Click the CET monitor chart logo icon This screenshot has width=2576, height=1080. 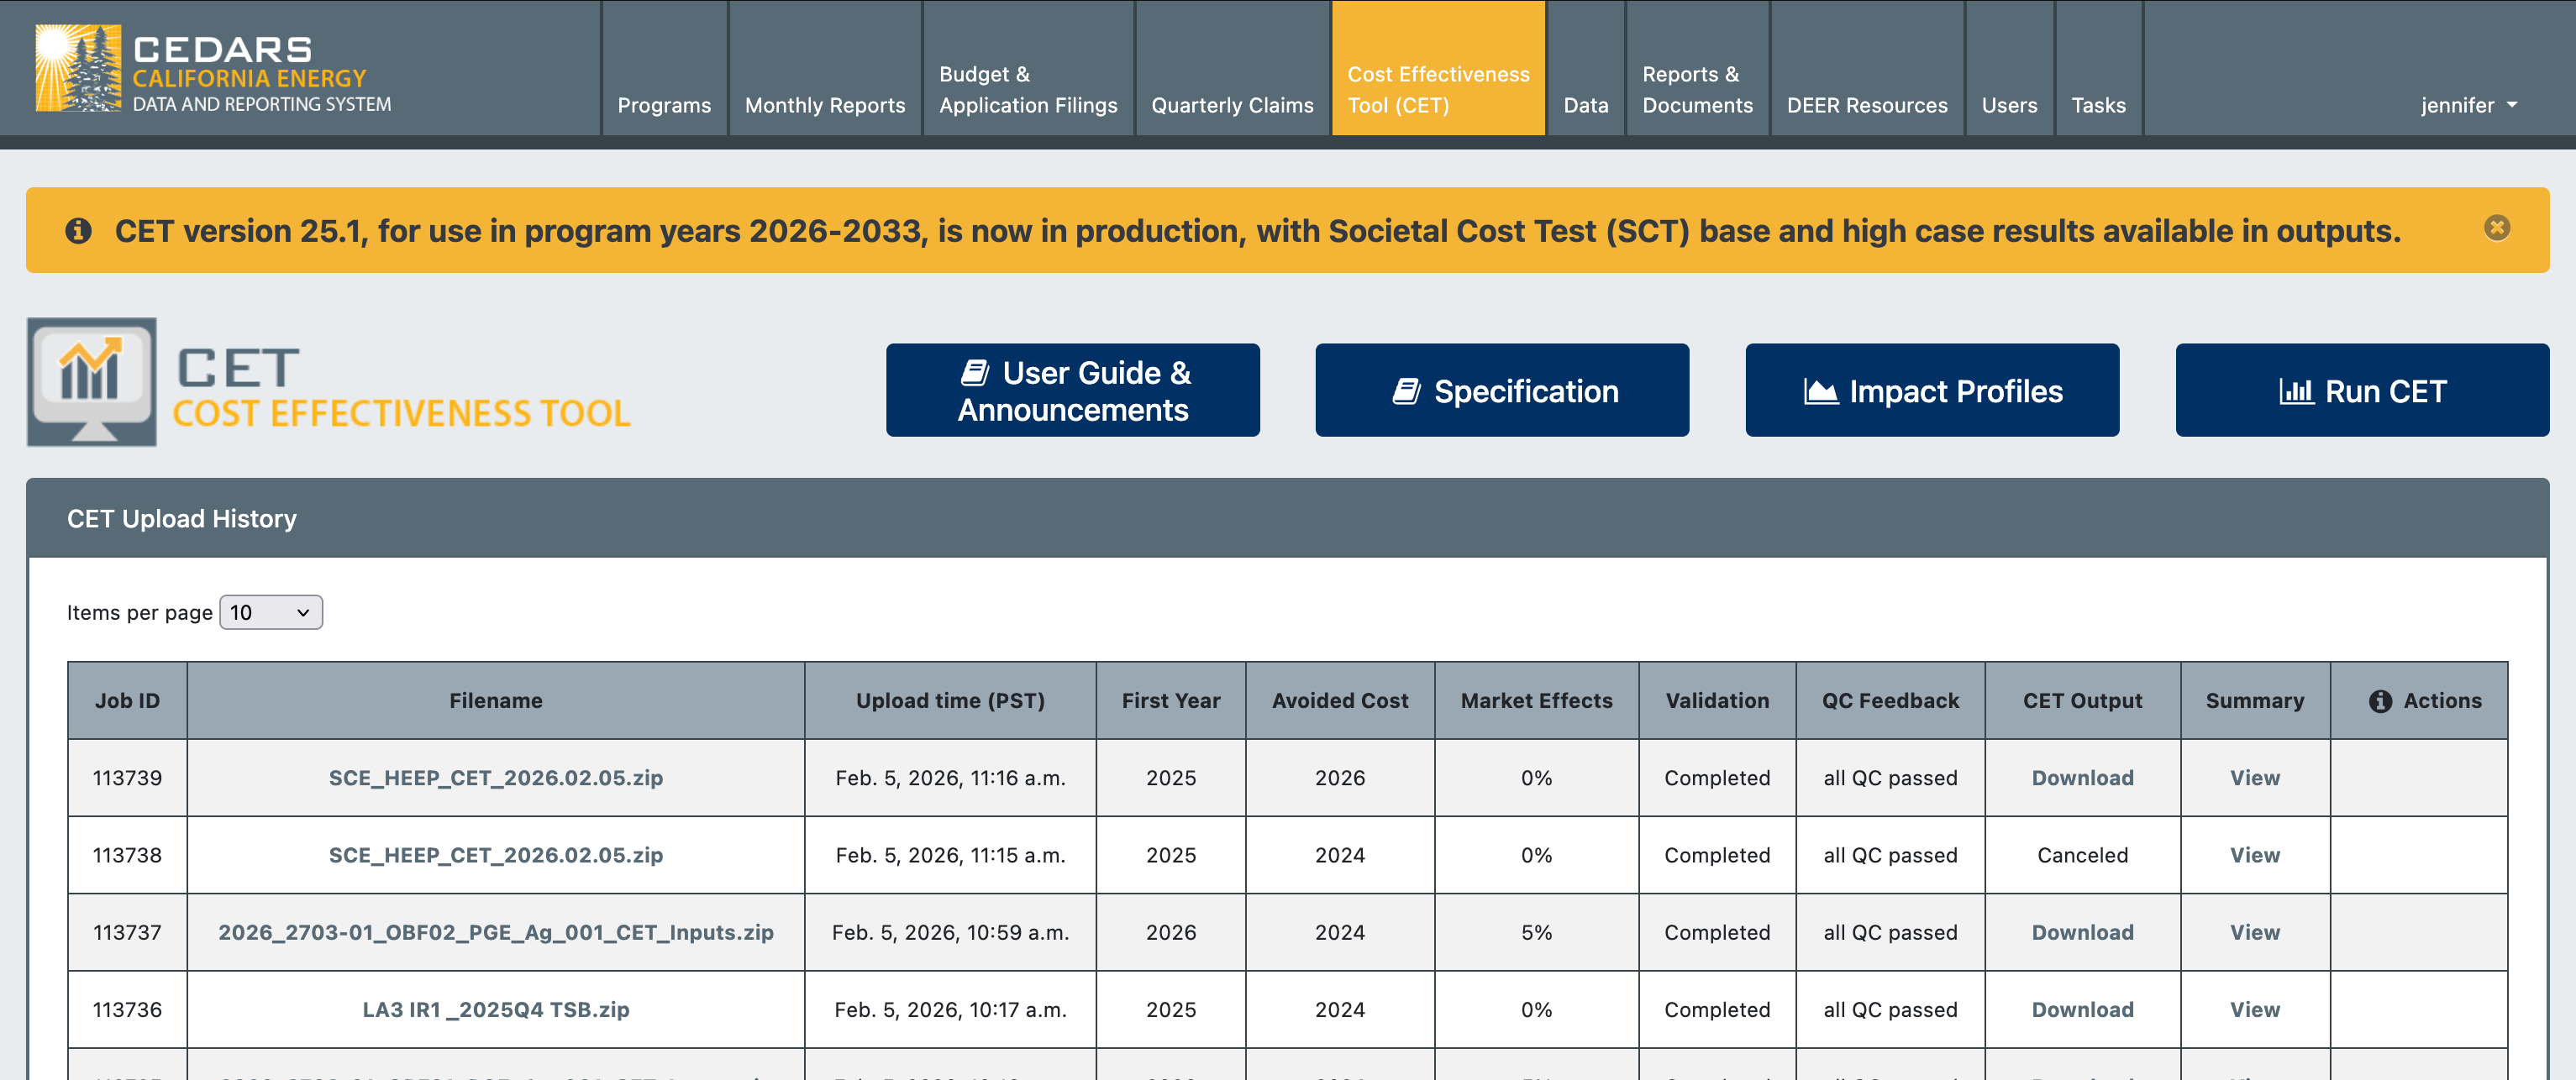92,382
